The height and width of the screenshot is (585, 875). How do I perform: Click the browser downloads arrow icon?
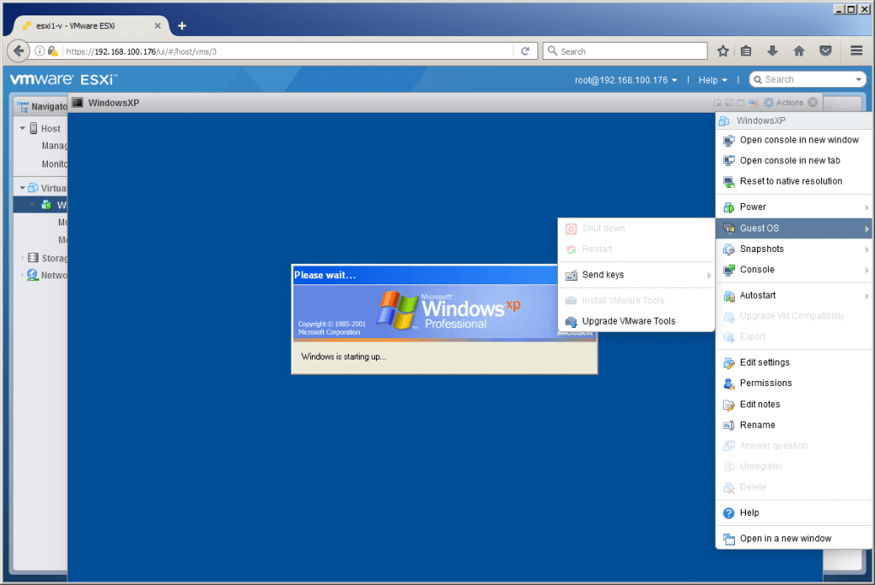[x=772, y=51]
